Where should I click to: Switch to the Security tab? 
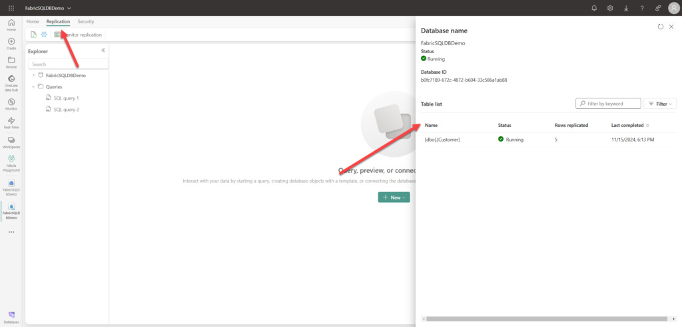[x=86, y=21]
